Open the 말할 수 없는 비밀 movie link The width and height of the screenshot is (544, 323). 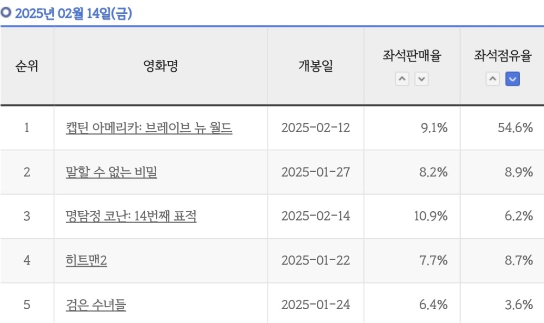click(x=111, y=172)
